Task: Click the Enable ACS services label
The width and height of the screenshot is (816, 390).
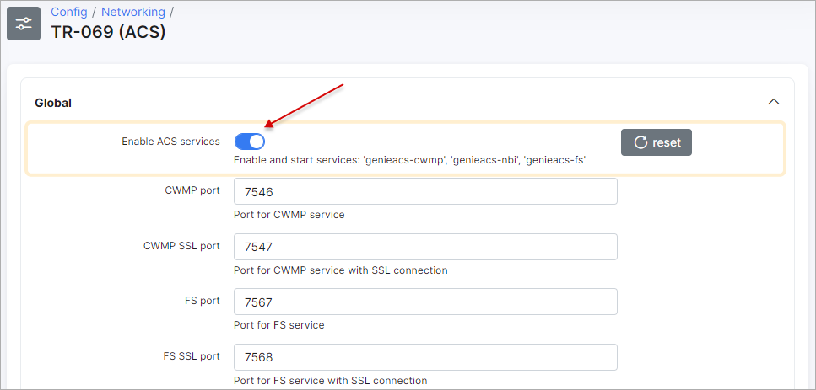Action: click(x=170, y=142)
